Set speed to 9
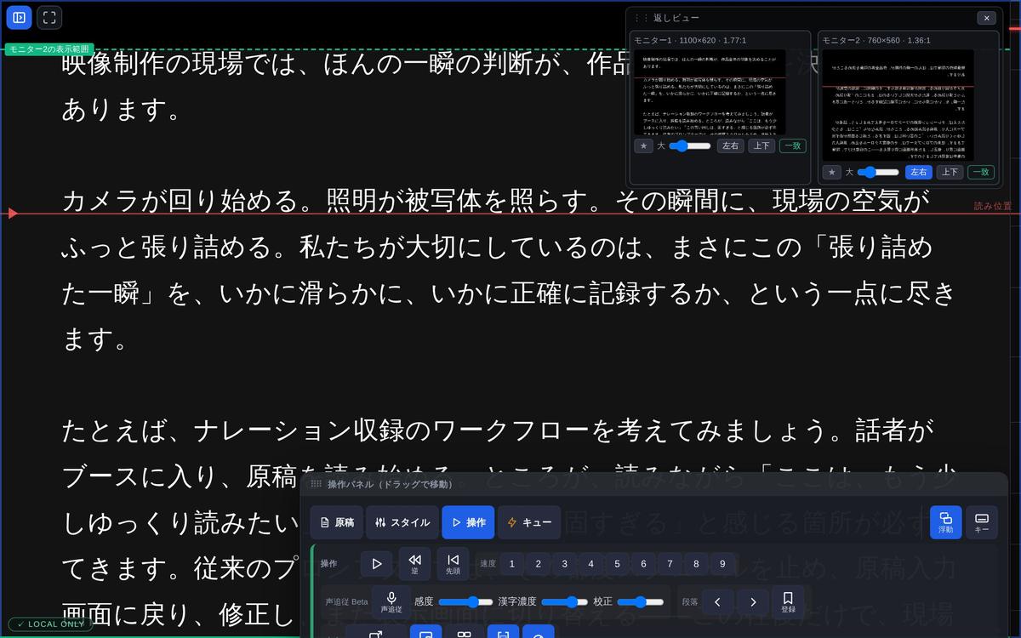 [722, 563]
